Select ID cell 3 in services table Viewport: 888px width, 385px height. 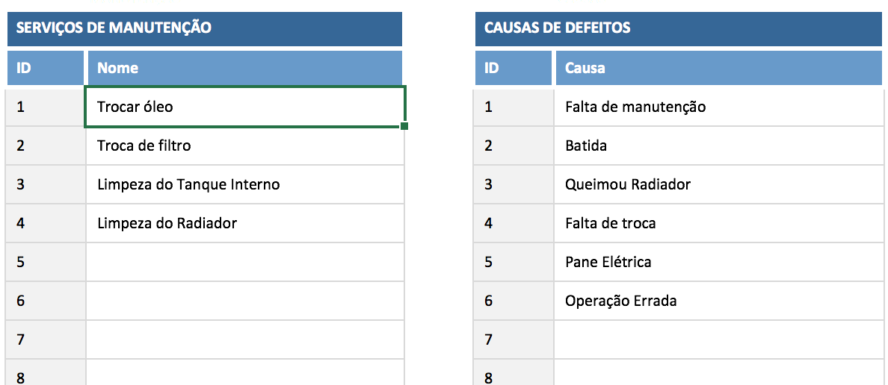[45, 184]
